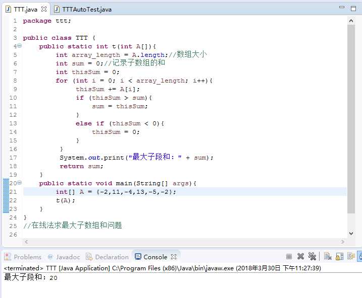Screen dimensions: 362x298
Task: Click the blue range indicator beside line 22
Action: (6, 200)
